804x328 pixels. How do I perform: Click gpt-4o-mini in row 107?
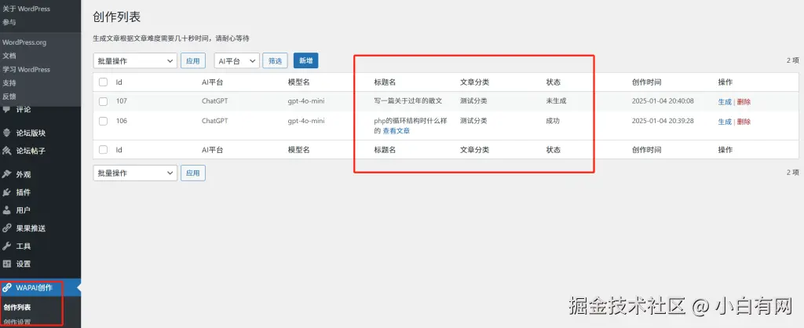point(306,101)
